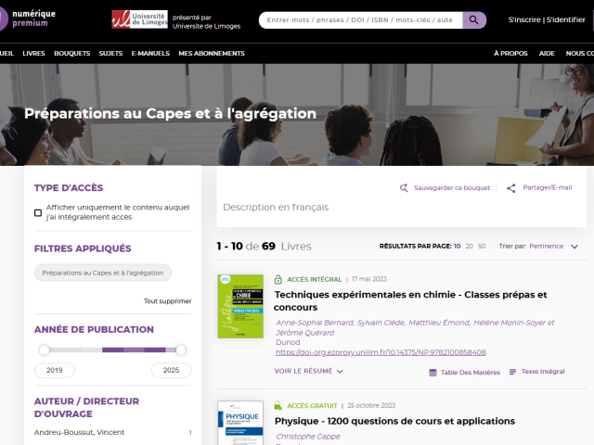Open the E-Manuels menu item
The height and width of the screenshot is (445, 594).
(x=152, y=54)
